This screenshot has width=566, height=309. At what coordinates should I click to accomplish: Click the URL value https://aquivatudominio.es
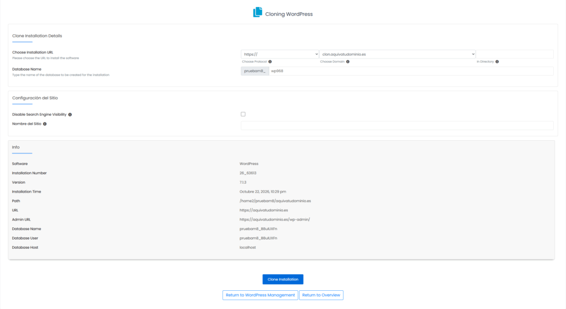tap(264, 210)
